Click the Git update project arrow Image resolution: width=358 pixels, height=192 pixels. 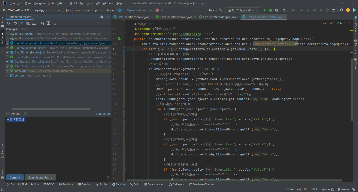pos(309,10)
